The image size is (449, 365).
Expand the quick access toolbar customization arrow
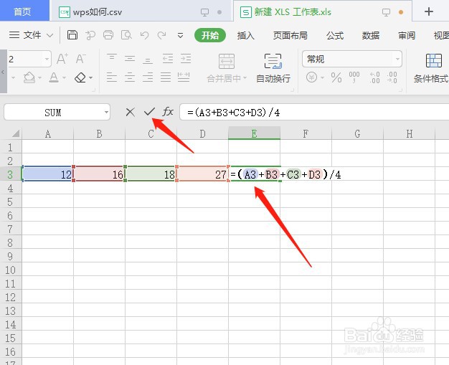pos(181,36)
